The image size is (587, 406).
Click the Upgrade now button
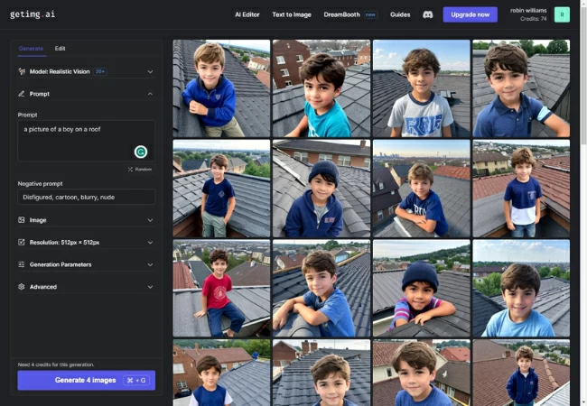470,14
